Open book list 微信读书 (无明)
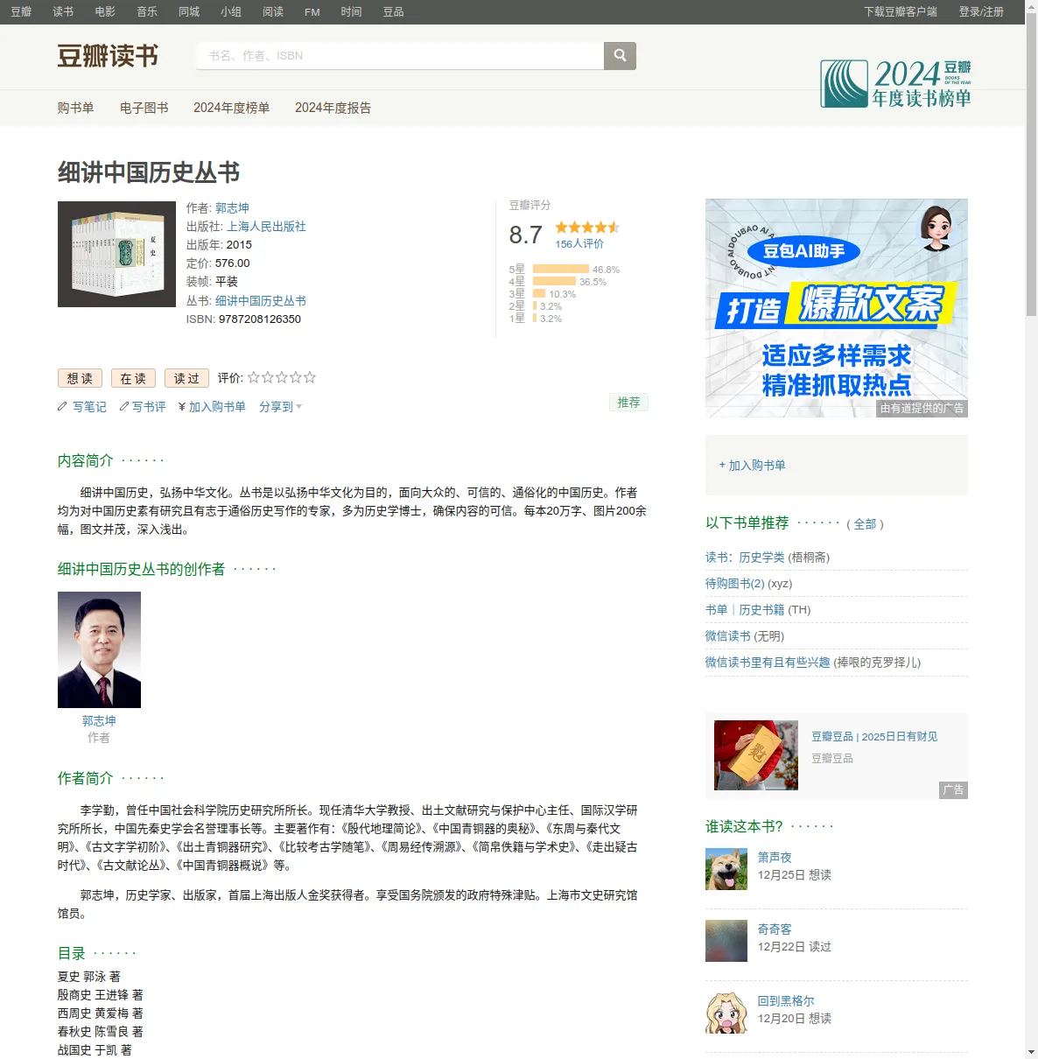The height and width of the screenshot is (1059, 1038). (728, 636)
